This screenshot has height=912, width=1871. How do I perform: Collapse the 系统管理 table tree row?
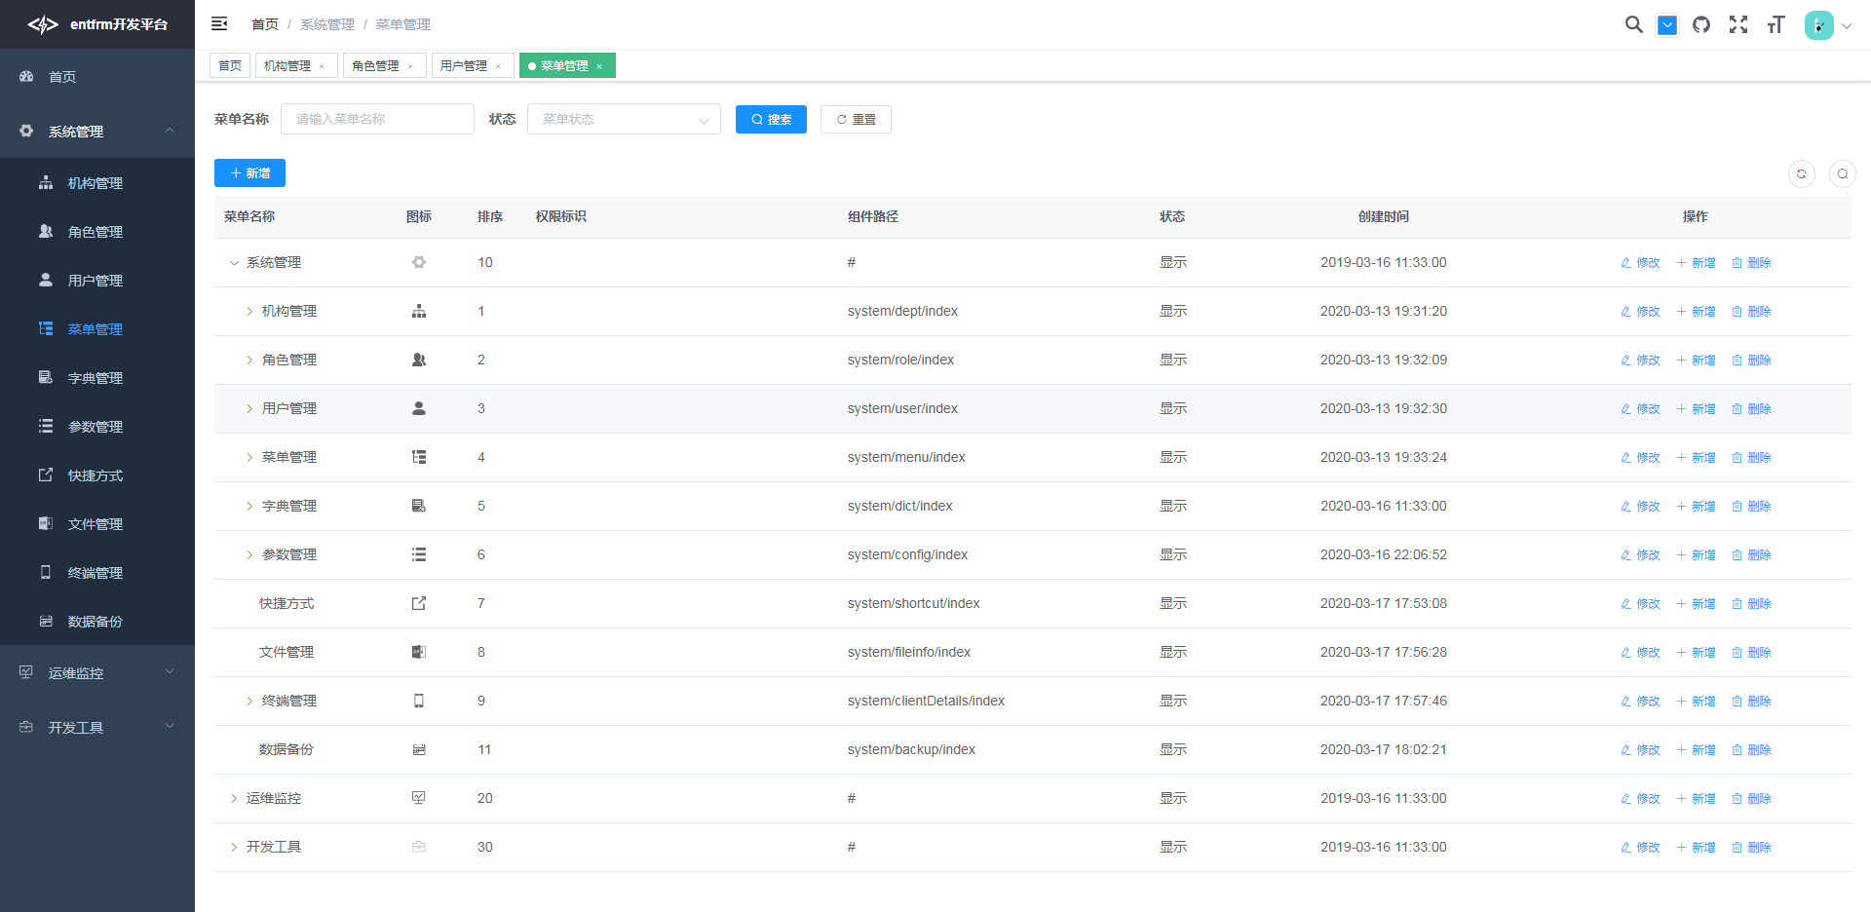coord(234,263)
